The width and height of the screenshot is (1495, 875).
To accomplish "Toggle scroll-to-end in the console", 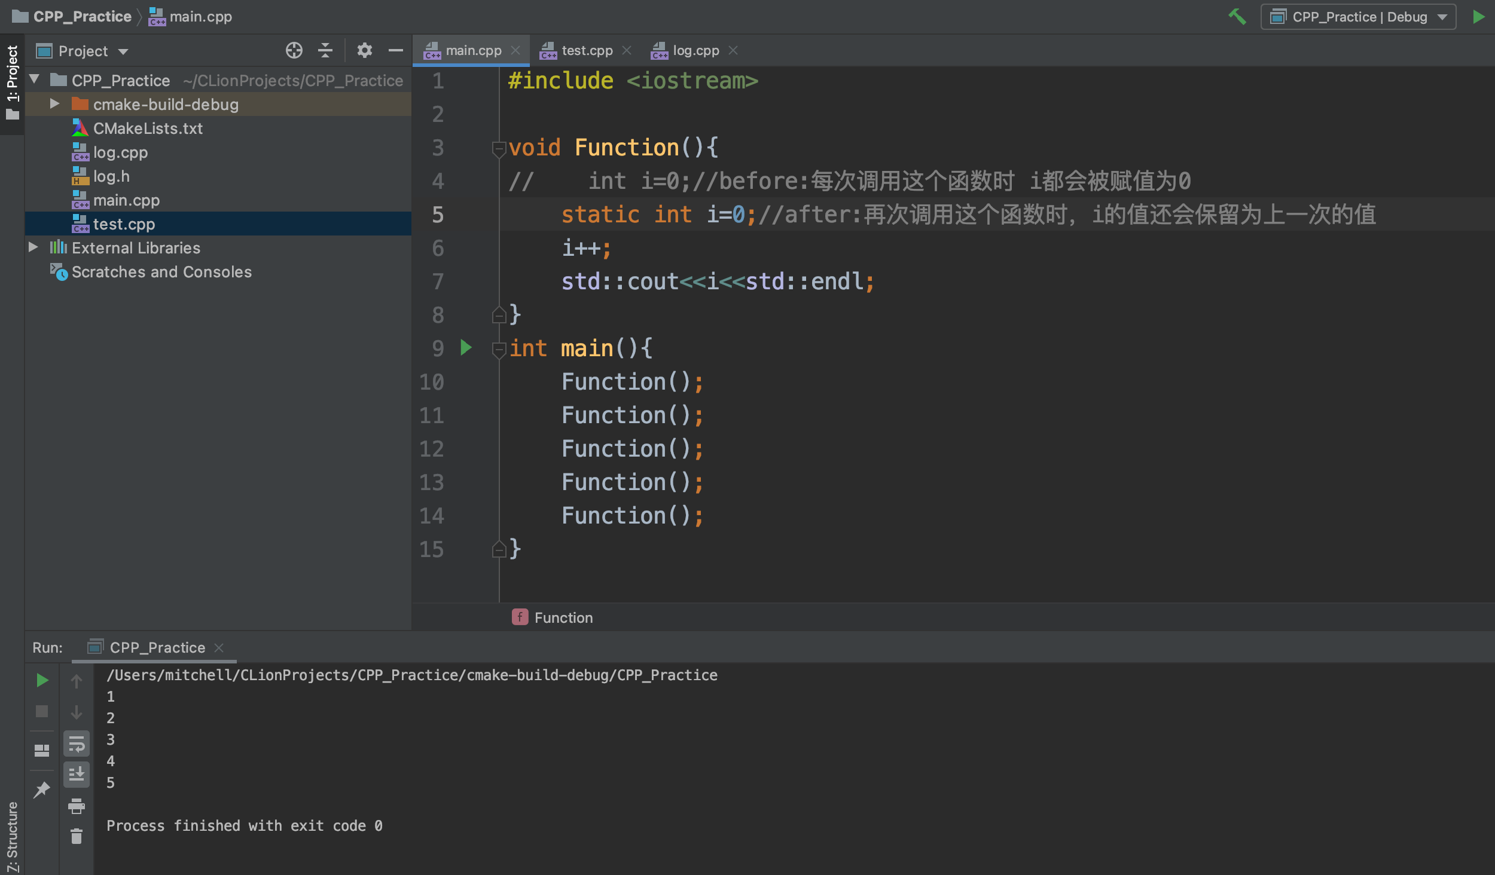I will point(77,775).
